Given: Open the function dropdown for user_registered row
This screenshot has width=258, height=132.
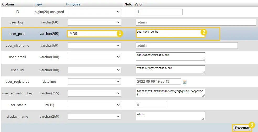Looking at the screenshot, I should pos(94,82).
